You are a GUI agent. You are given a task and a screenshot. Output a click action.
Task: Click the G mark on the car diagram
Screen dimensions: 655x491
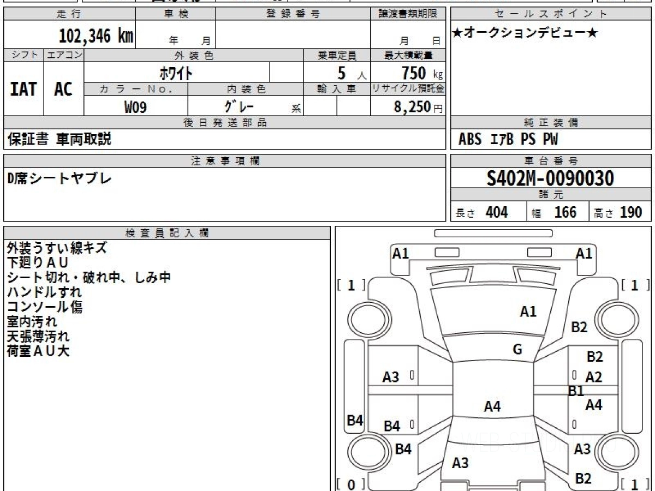pyautogui.click(x=517, y=350)
